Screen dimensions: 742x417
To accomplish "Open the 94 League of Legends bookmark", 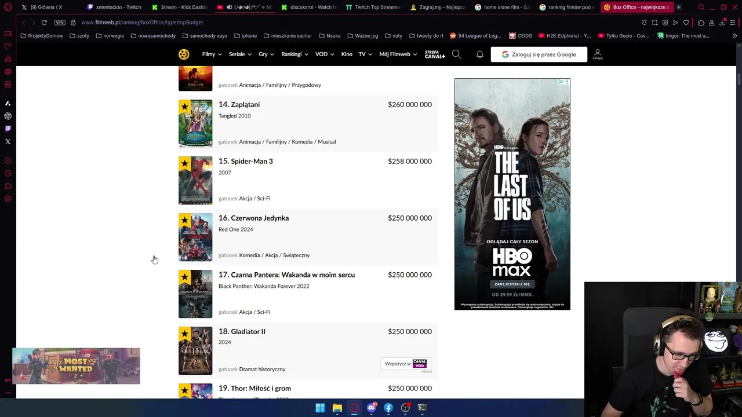I will pos(475,36).
